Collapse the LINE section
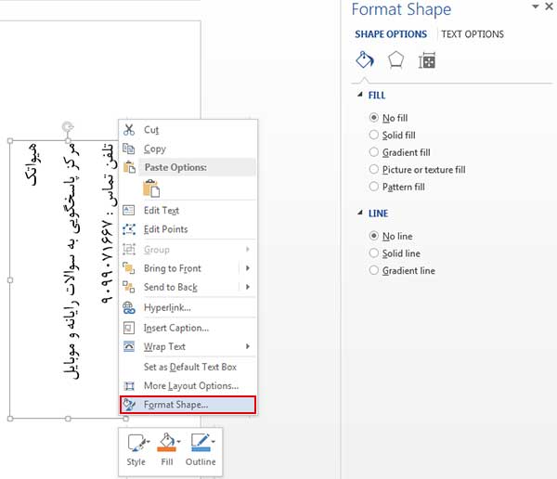Screen dimensions: 557x479 (x=360, y=213)
